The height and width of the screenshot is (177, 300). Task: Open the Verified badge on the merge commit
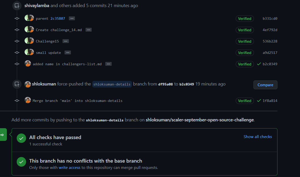click(245, 101)
